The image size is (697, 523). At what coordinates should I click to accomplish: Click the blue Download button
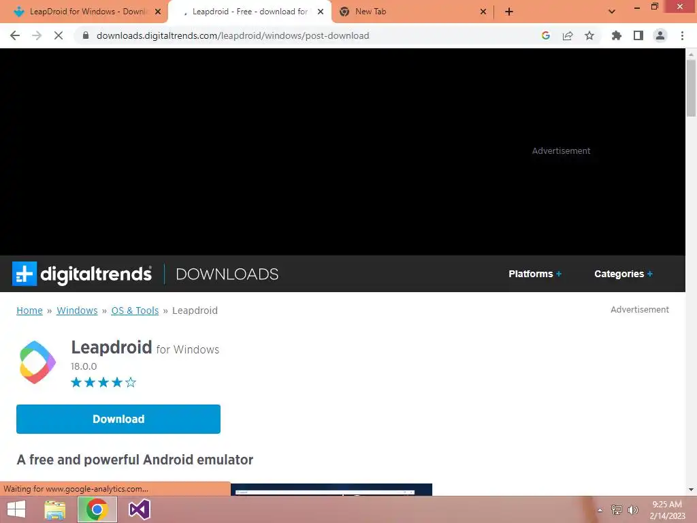(x=118, y=419)
